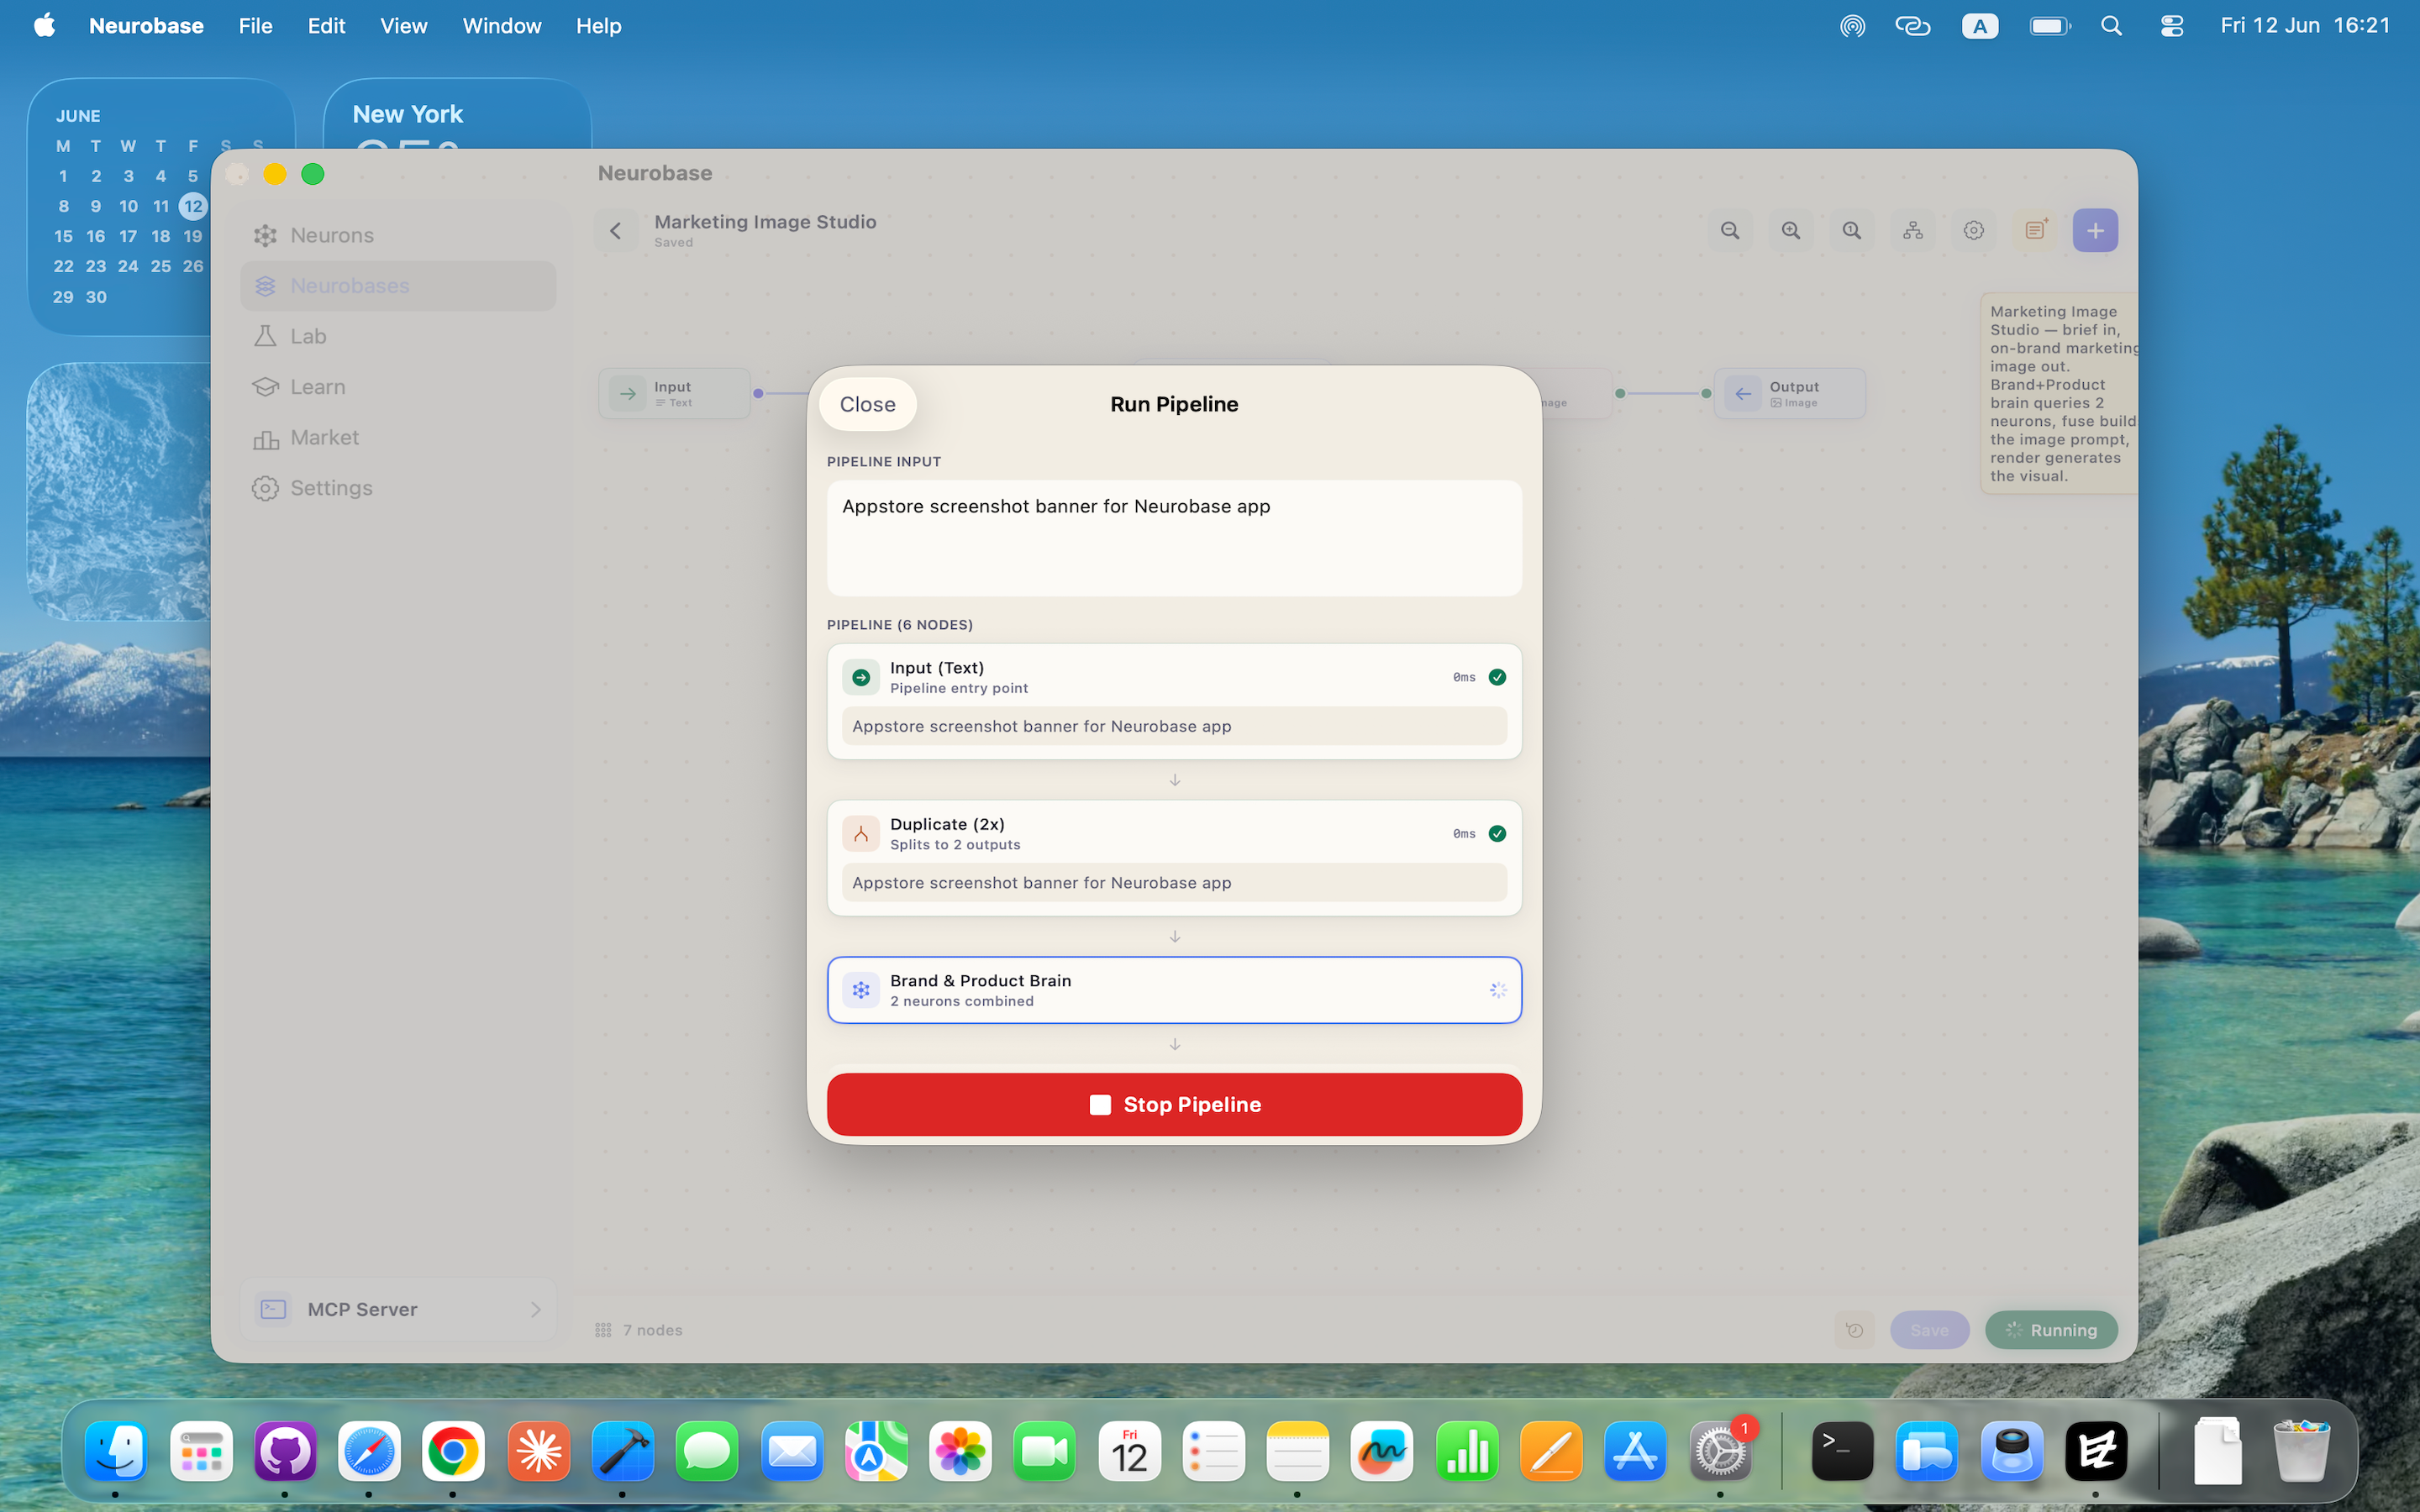
Task: Close the Run Pipeline dialog
Action: click(x=867, y=404)
